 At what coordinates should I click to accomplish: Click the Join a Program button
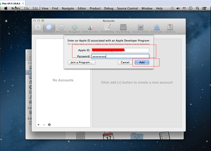pos(81,62)
